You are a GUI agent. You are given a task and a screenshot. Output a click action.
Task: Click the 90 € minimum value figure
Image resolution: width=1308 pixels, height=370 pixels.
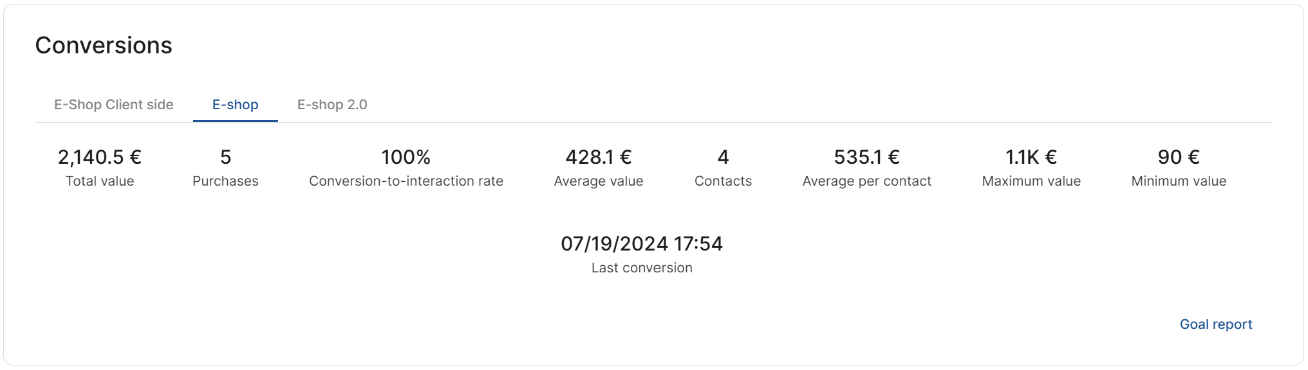[x=1179, y=157]
